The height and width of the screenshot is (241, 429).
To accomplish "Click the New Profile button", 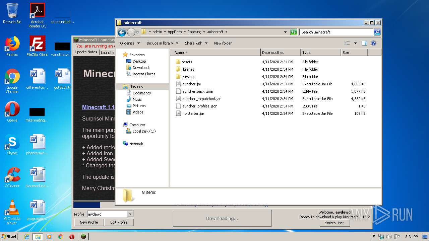I will [89, 222].
